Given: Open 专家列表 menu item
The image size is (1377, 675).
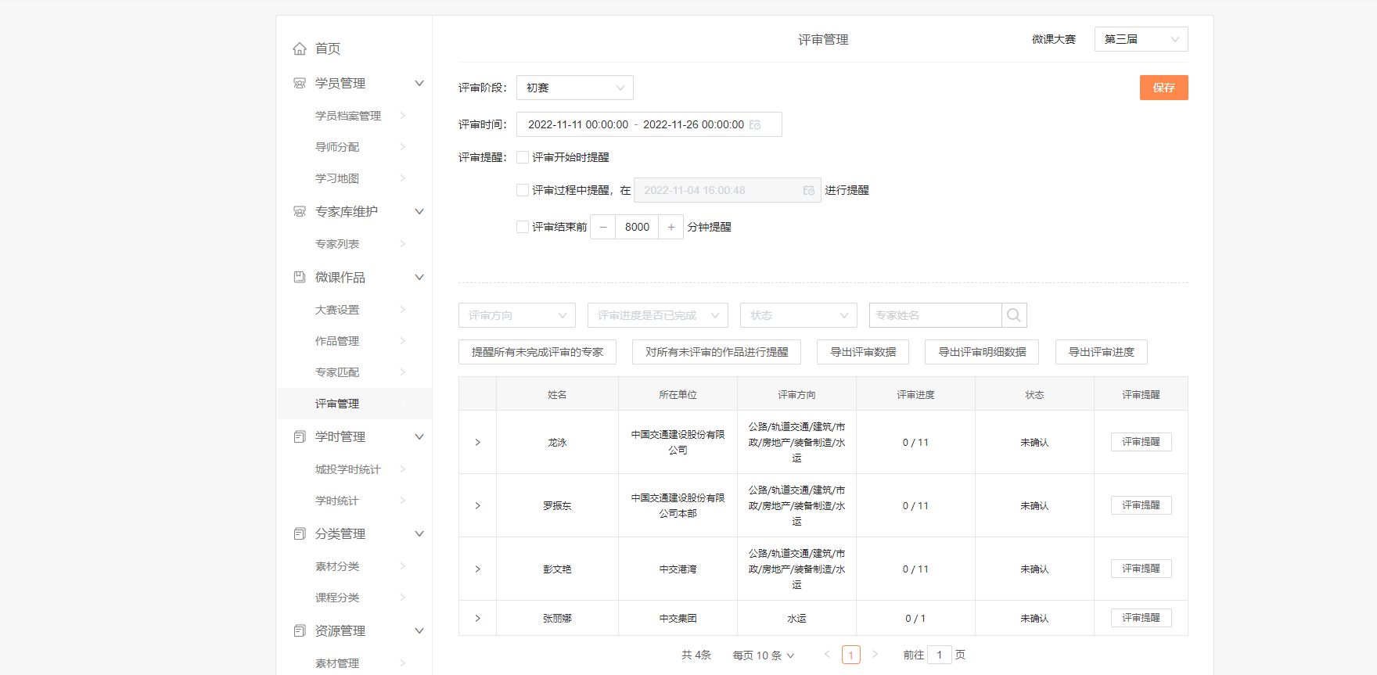Looking at the screenshot, I should tap(354, 244).
